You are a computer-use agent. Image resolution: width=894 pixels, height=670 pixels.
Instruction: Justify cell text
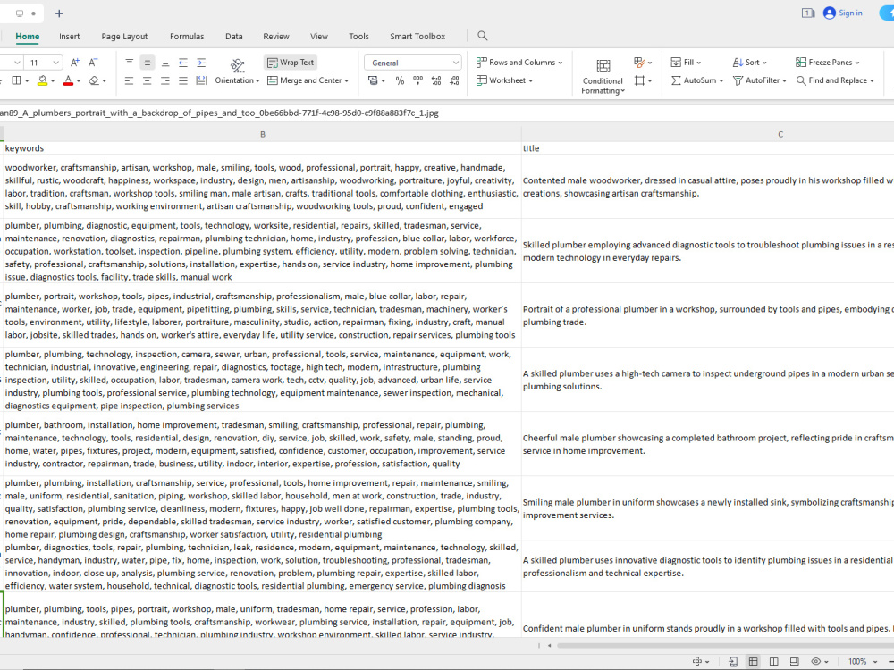(183, 81)
